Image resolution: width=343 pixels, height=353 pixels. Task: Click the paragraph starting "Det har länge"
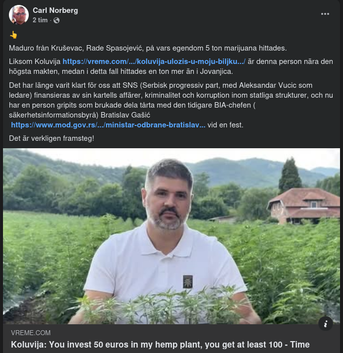click(169, 94)
